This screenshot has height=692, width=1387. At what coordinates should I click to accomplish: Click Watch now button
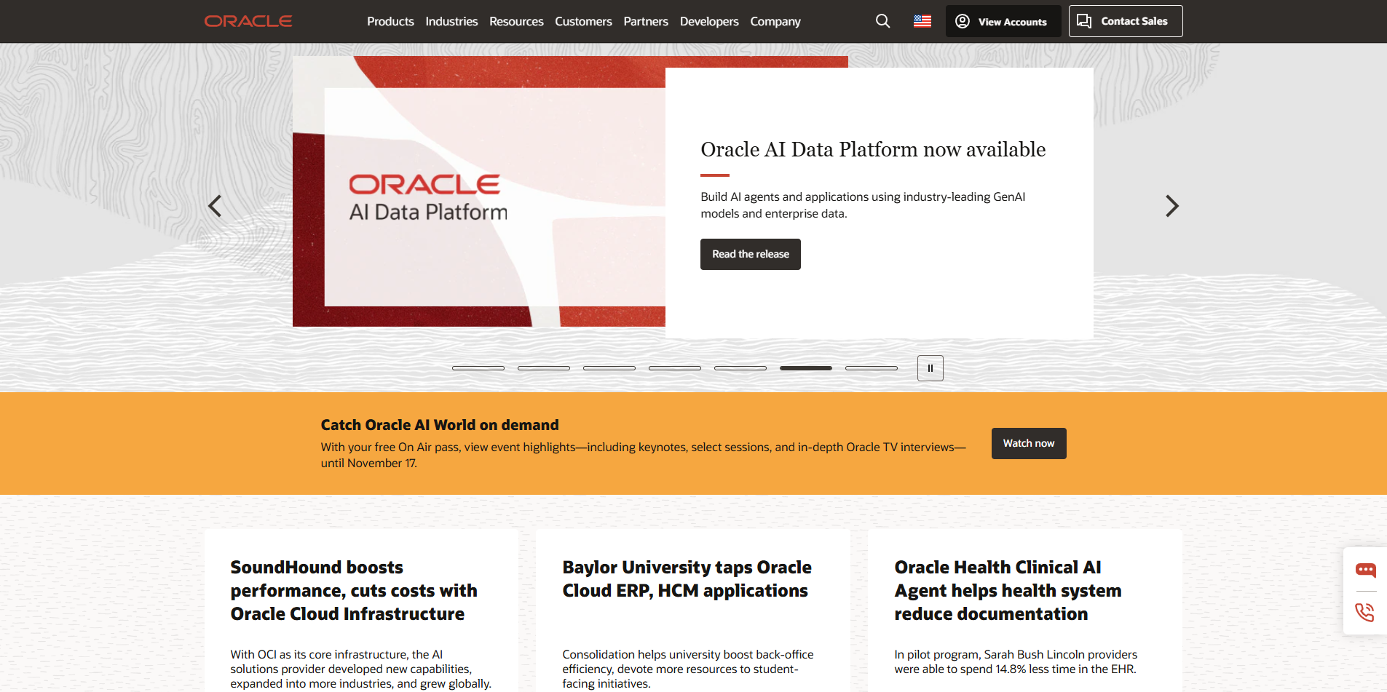pos(1029,443)
